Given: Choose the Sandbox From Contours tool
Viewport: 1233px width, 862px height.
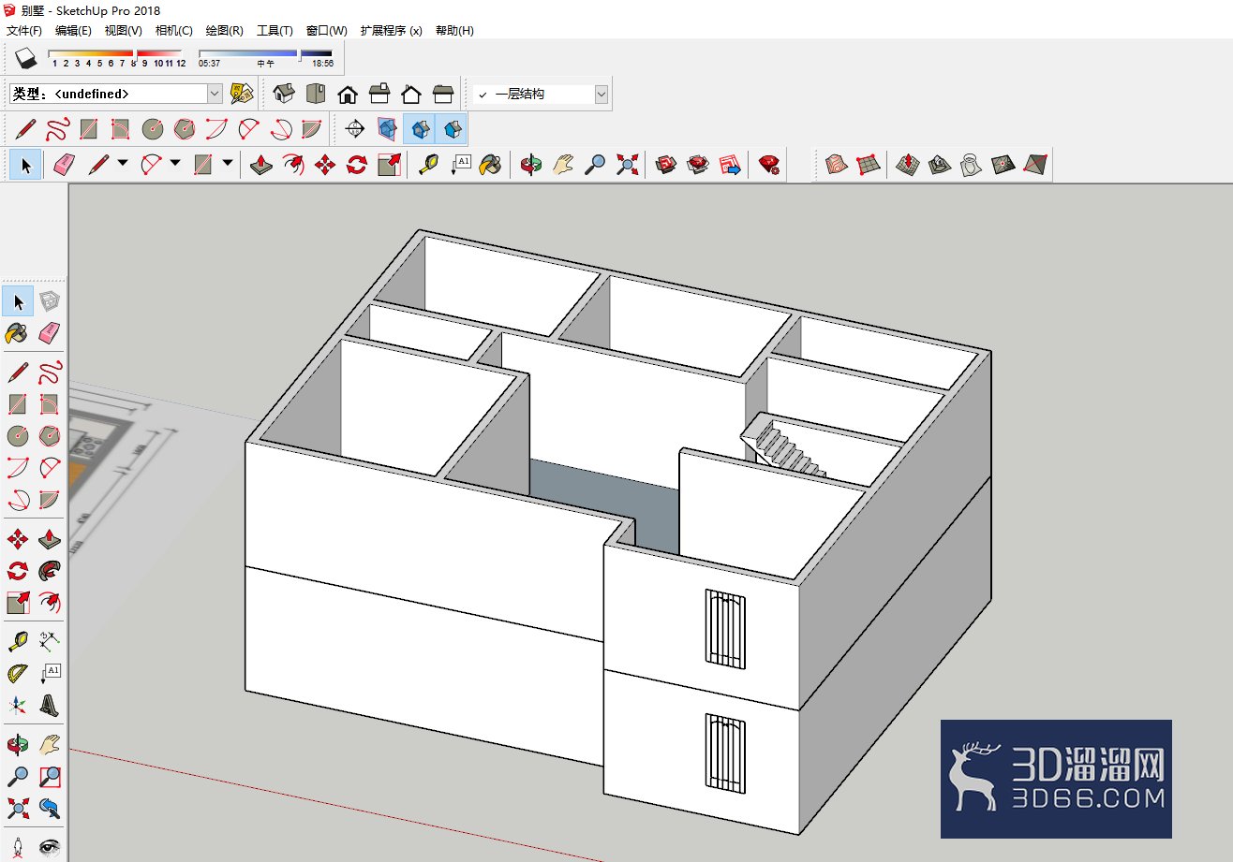Looking at the screenshot, I should pos(837,165).
